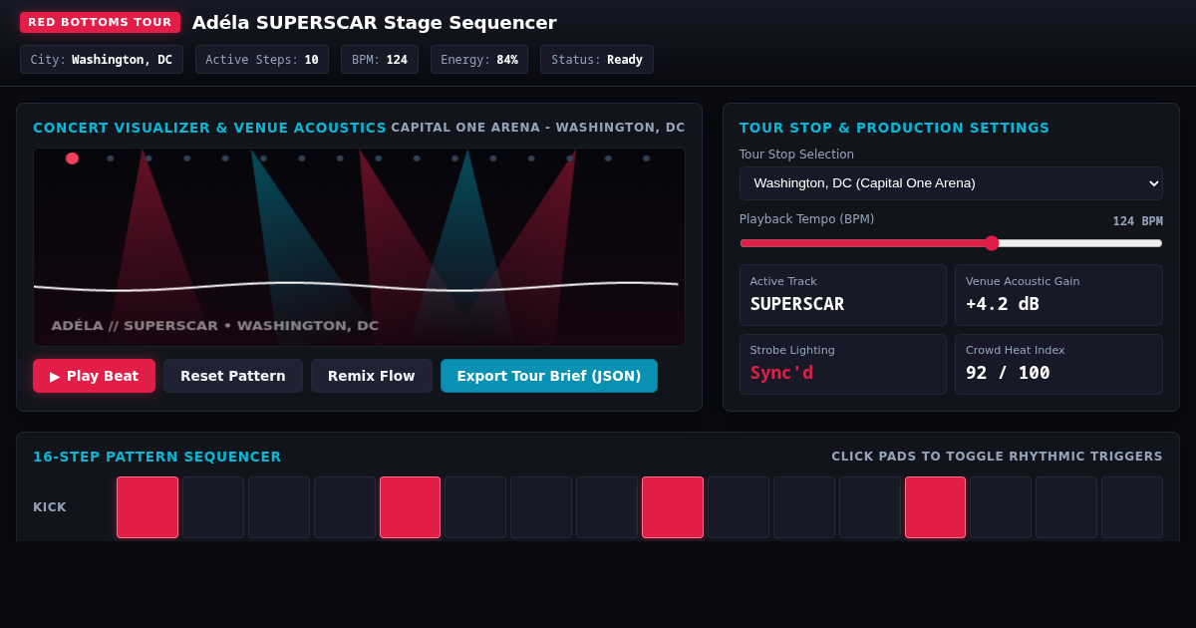
Task: Disable active KICK pad step 9
Action: (x=673, y=507)
